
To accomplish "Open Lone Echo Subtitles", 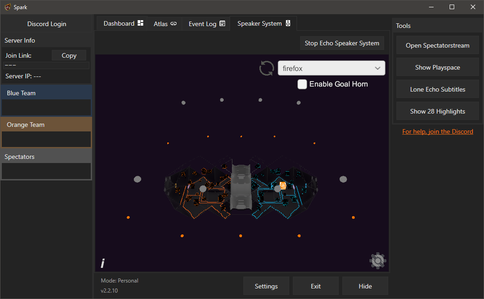I will (437, 89).
